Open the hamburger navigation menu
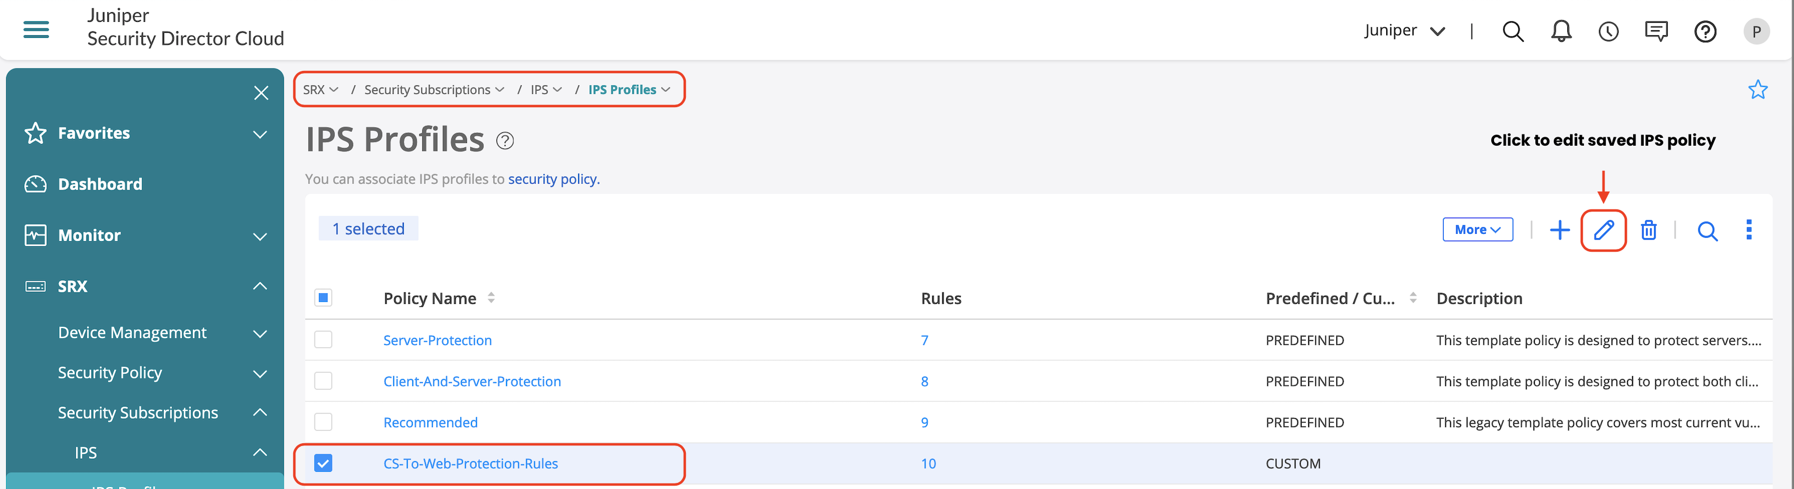 [x=36, y=30]
